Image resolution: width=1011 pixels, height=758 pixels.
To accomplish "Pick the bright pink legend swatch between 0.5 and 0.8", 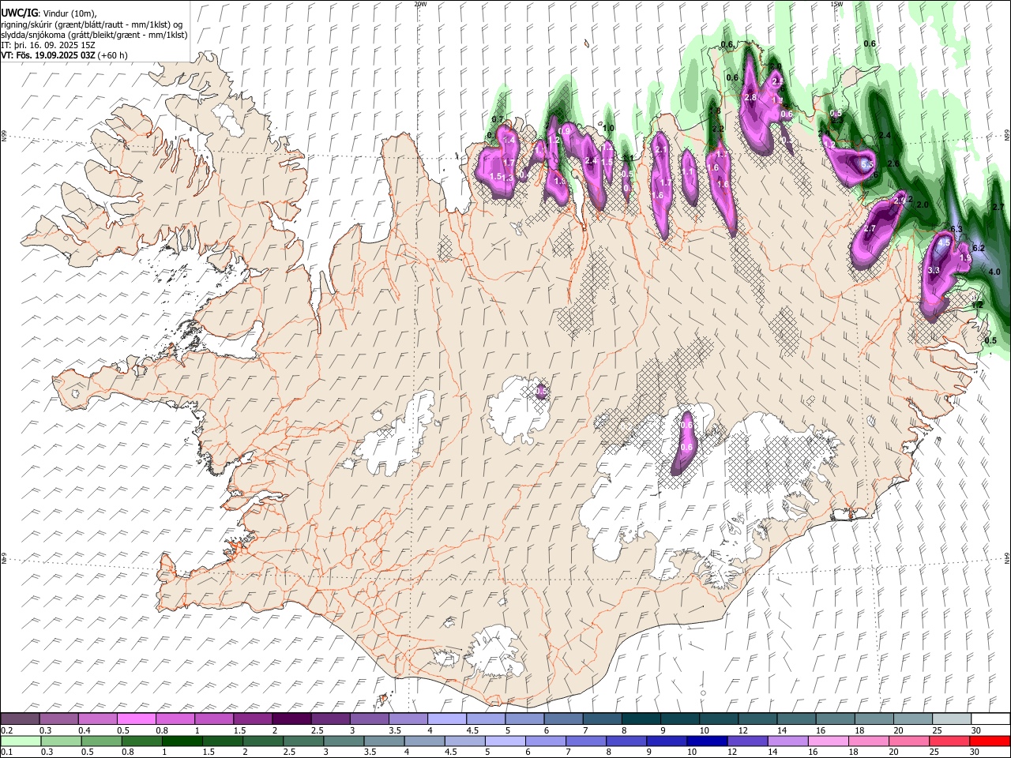I will point(137,719).
